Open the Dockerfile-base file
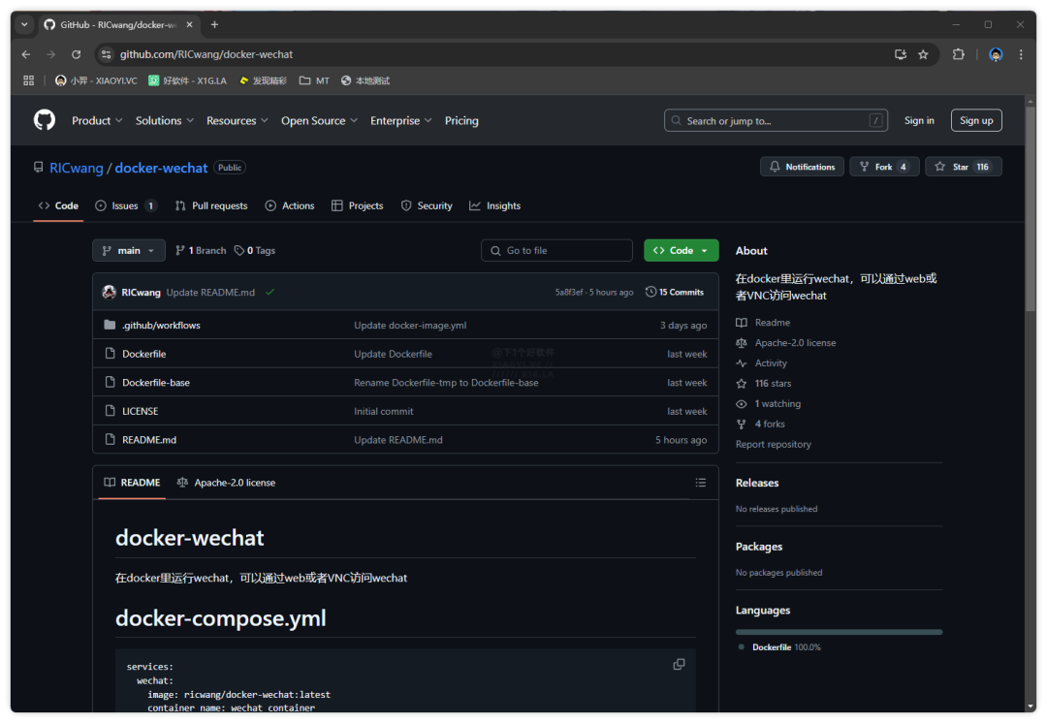Image resolution: width=1047 pixels, height=723 pixels. point(156,383)
